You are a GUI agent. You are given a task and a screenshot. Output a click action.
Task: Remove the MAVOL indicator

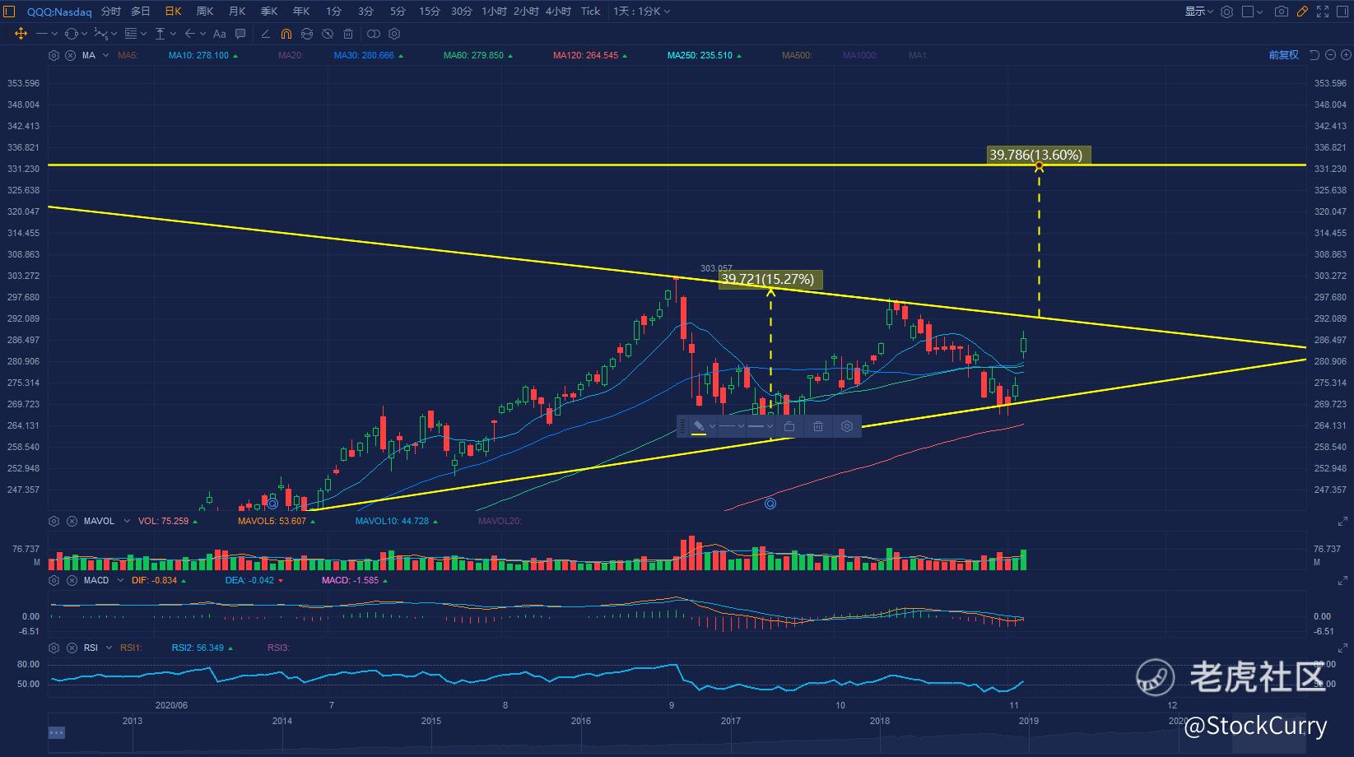(x=72, y=521)
